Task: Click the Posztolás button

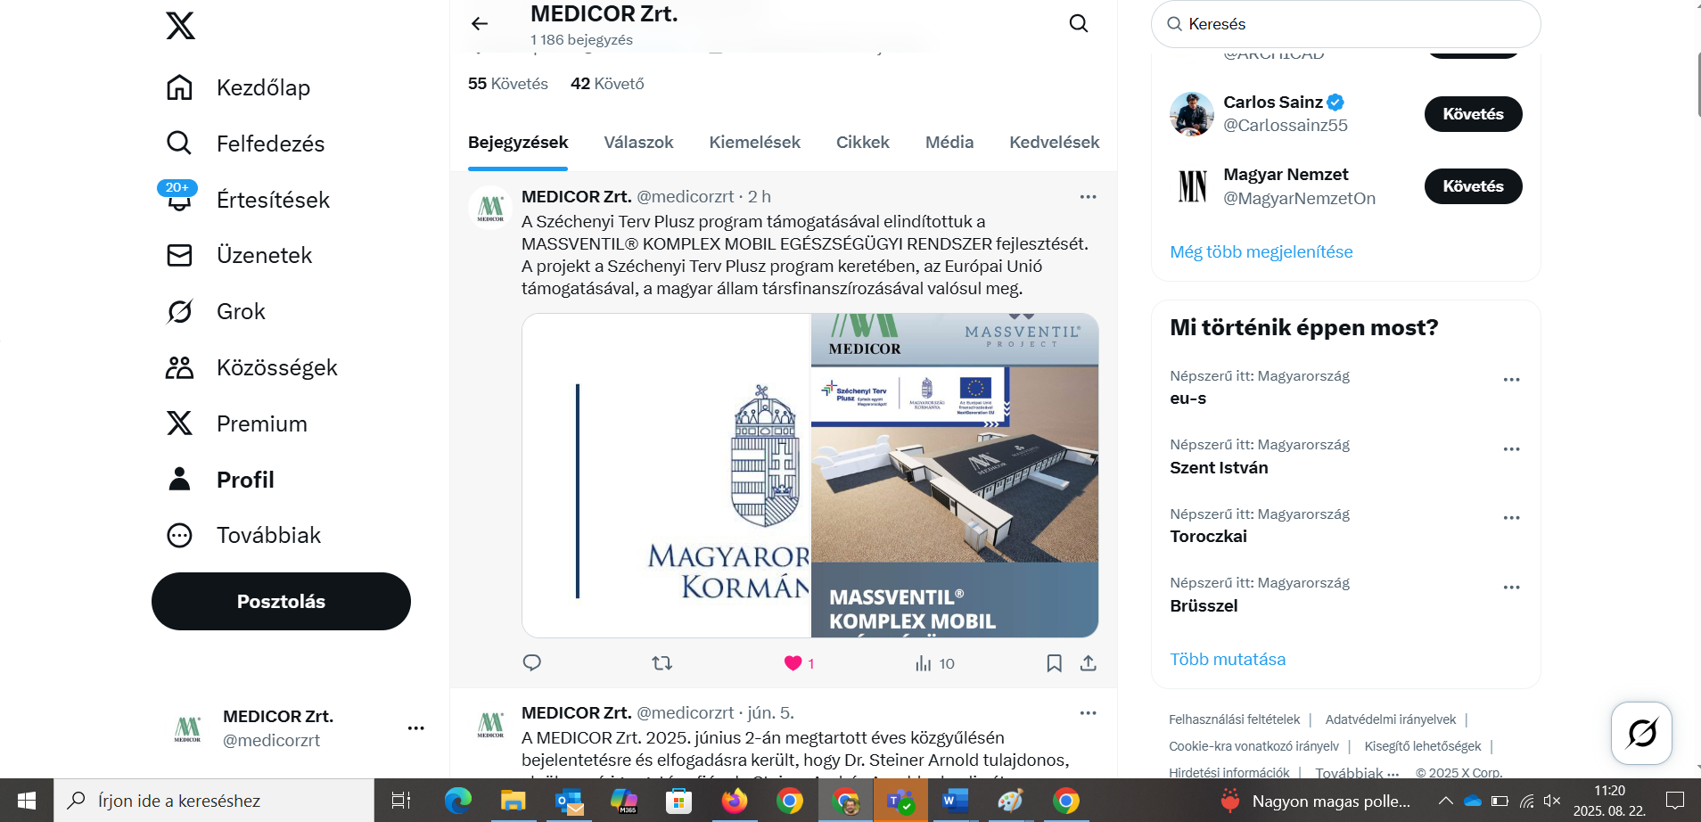Action: tap(281, 601)
